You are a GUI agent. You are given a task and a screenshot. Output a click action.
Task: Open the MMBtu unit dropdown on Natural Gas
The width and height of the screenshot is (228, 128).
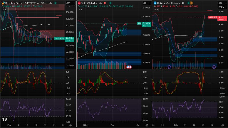tap(222, 7)
